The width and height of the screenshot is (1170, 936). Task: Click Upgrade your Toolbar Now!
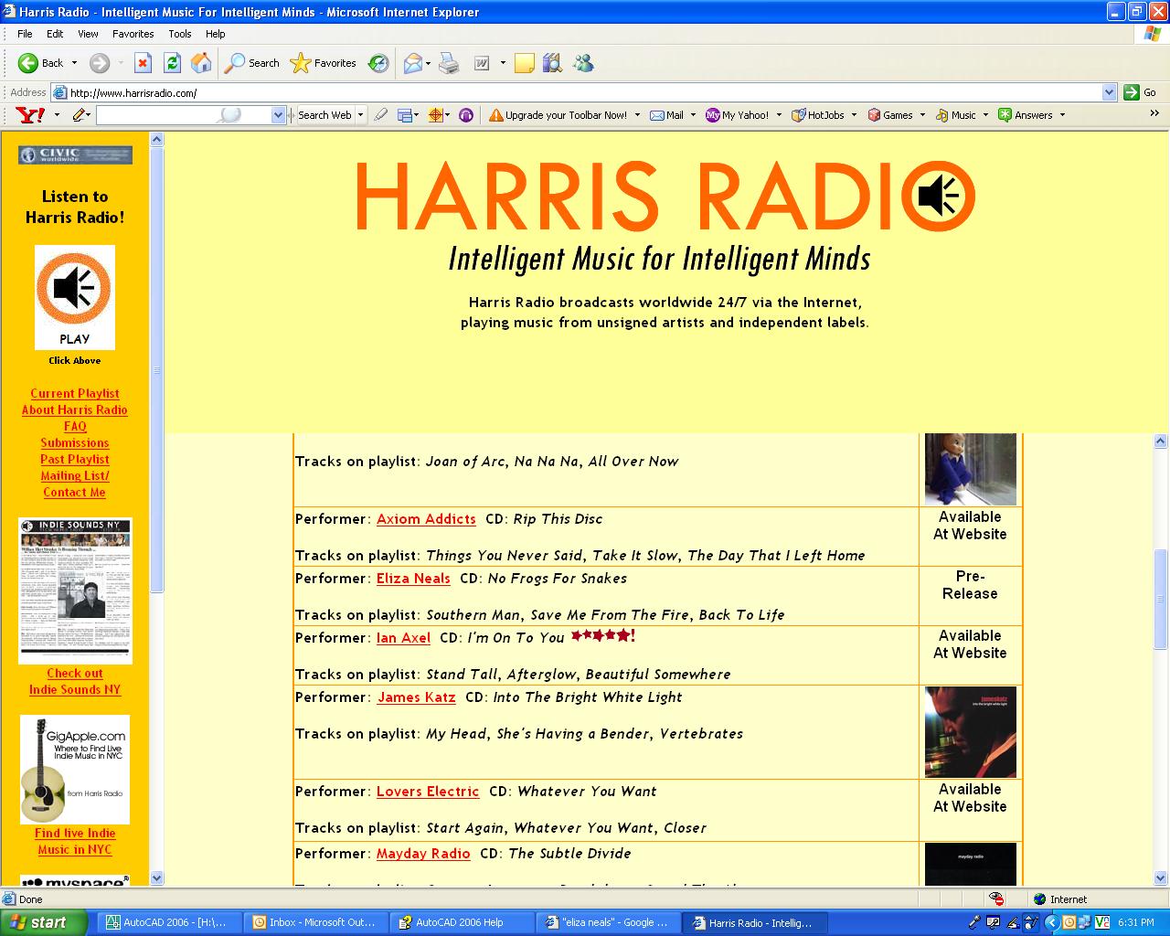558,115
